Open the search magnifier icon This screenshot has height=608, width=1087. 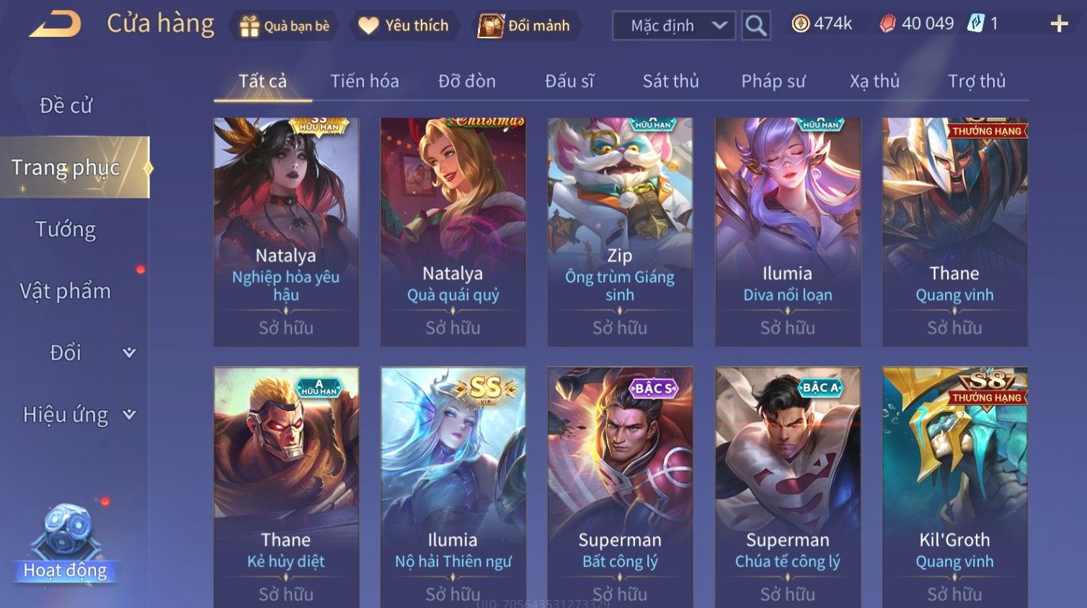pyautogui.click(x=755, y=26)
